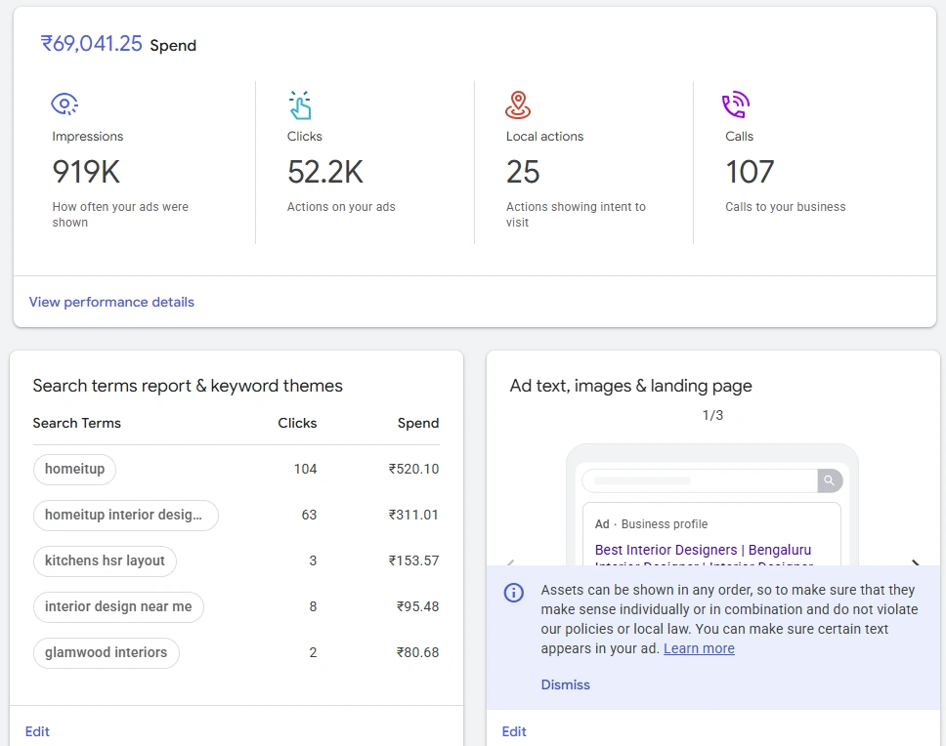Edit the ad text, images and landing page
This screenshot has height=746, width=946.
pyautogui.click(x=514, y=731)
